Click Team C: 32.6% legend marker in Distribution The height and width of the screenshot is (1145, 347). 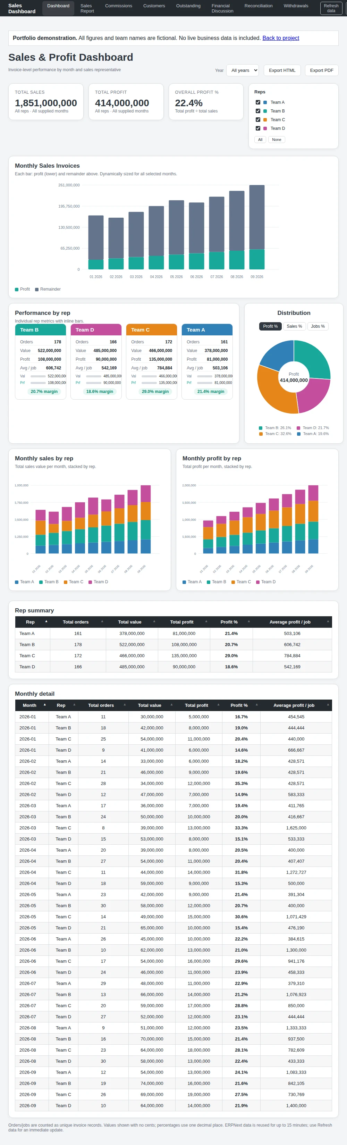pyautogui.click(x=261, y=434)
